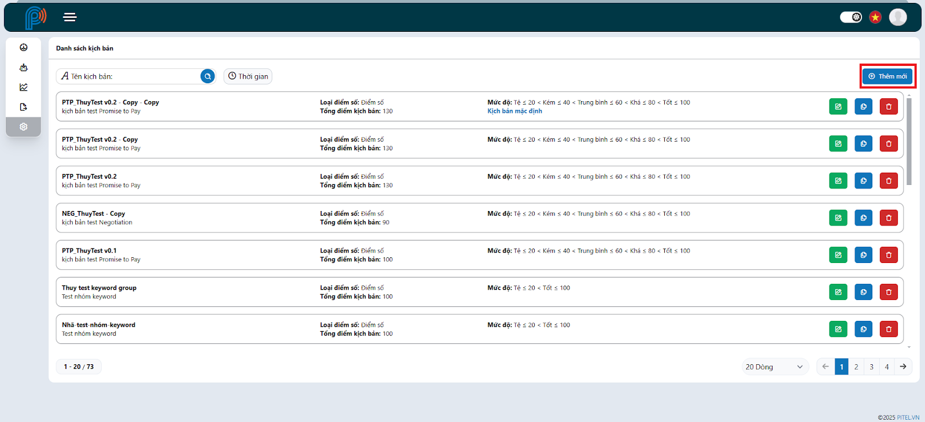Duplicate the NEG_ThuyTest - Copy script
This screenshot has width=925, height=422.
[864, 218]
